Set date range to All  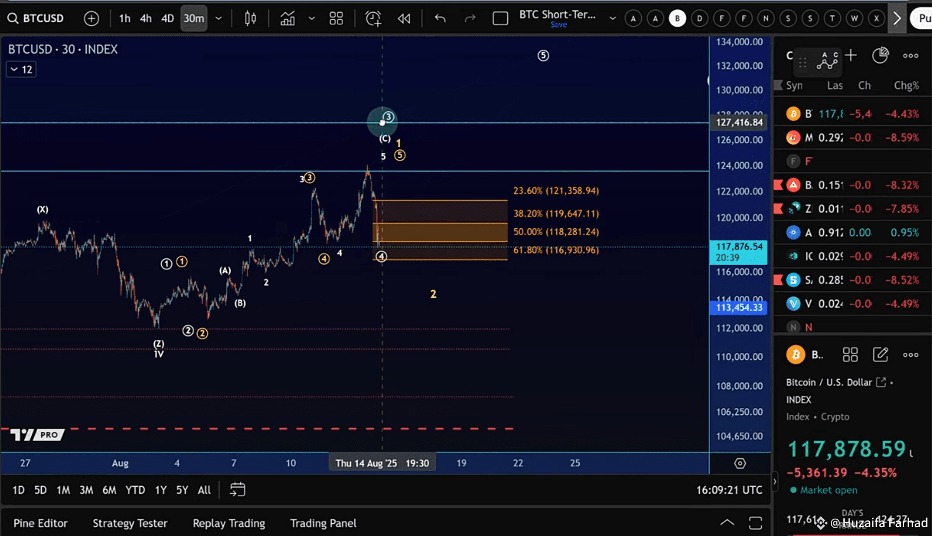tap(204, 490)
